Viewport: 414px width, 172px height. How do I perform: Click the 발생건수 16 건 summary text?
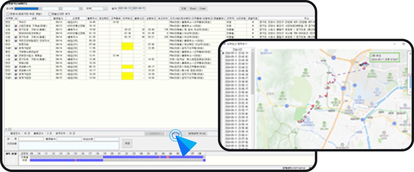click(20, 133)
